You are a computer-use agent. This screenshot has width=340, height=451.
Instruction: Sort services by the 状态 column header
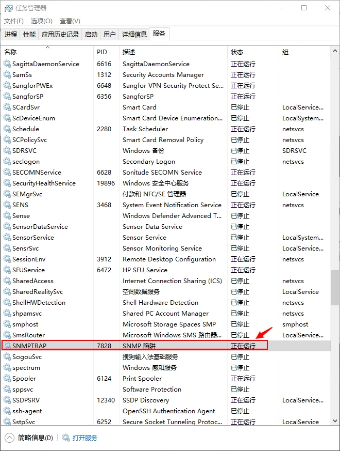click(x=237, y=52)
